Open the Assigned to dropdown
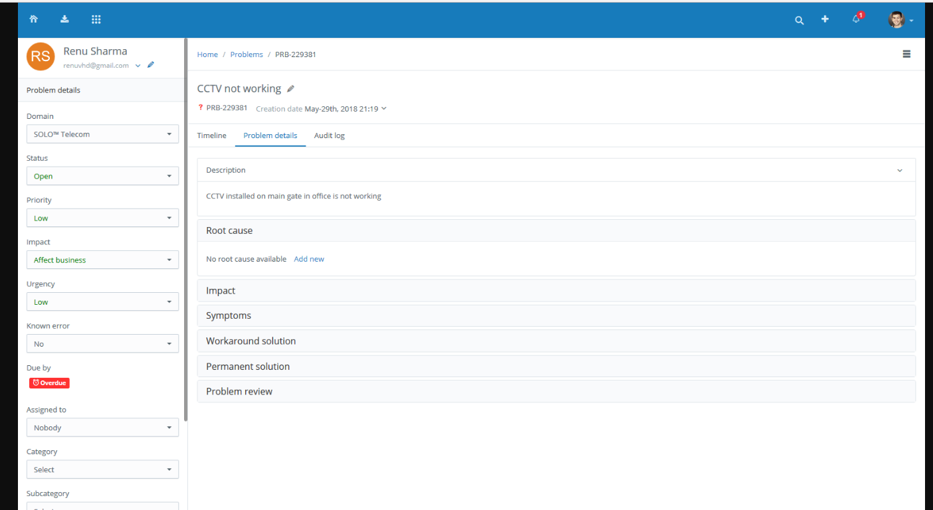Image resolution: width=933 pixels, height=510 pixels. (x=102, y=428)
